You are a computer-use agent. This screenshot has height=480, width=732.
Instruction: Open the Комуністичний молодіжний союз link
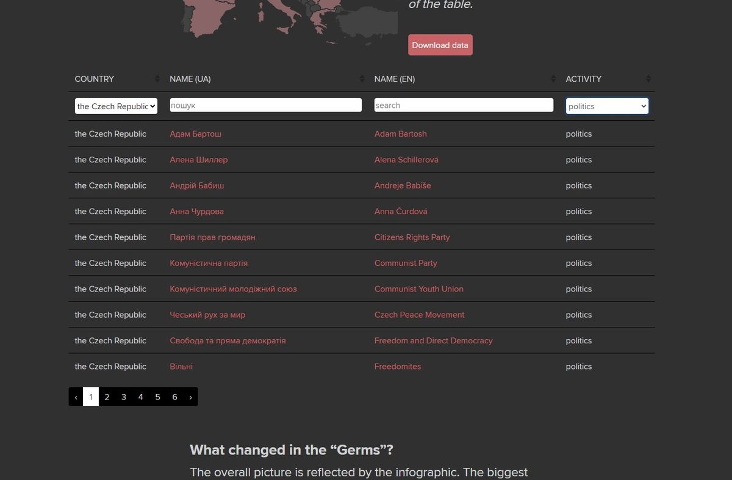tap(233, 289)
